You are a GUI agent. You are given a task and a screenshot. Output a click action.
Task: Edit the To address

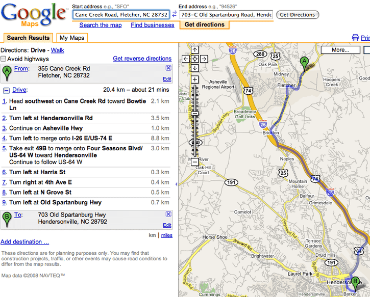(x=167, y=225)
